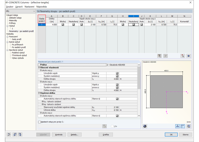Image resolution: width=199 pixels, height=142 pixels.
Task: Click the eye view mode icon
Action: click(188, 56)
